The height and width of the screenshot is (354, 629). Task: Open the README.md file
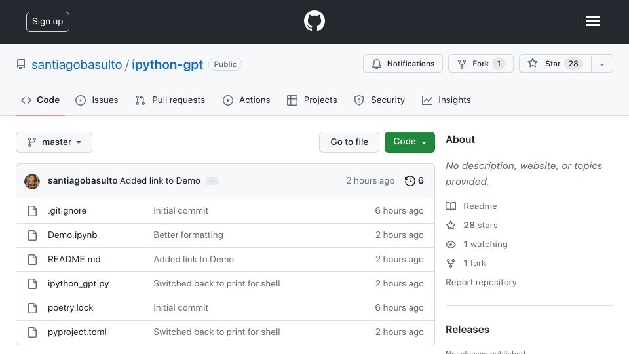pyautogui.click(x=74, y=260)
